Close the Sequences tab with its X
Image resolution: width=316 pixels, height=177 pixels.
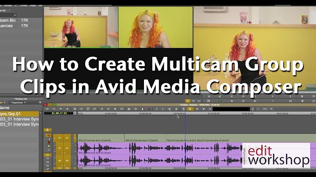click(25, 103)
